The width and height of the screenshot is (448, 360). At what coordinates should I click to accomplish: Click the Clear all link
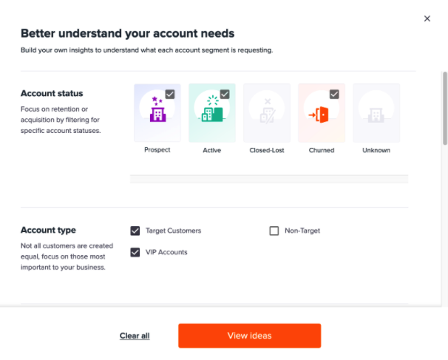pyautogui.click(x=135, y=336)
